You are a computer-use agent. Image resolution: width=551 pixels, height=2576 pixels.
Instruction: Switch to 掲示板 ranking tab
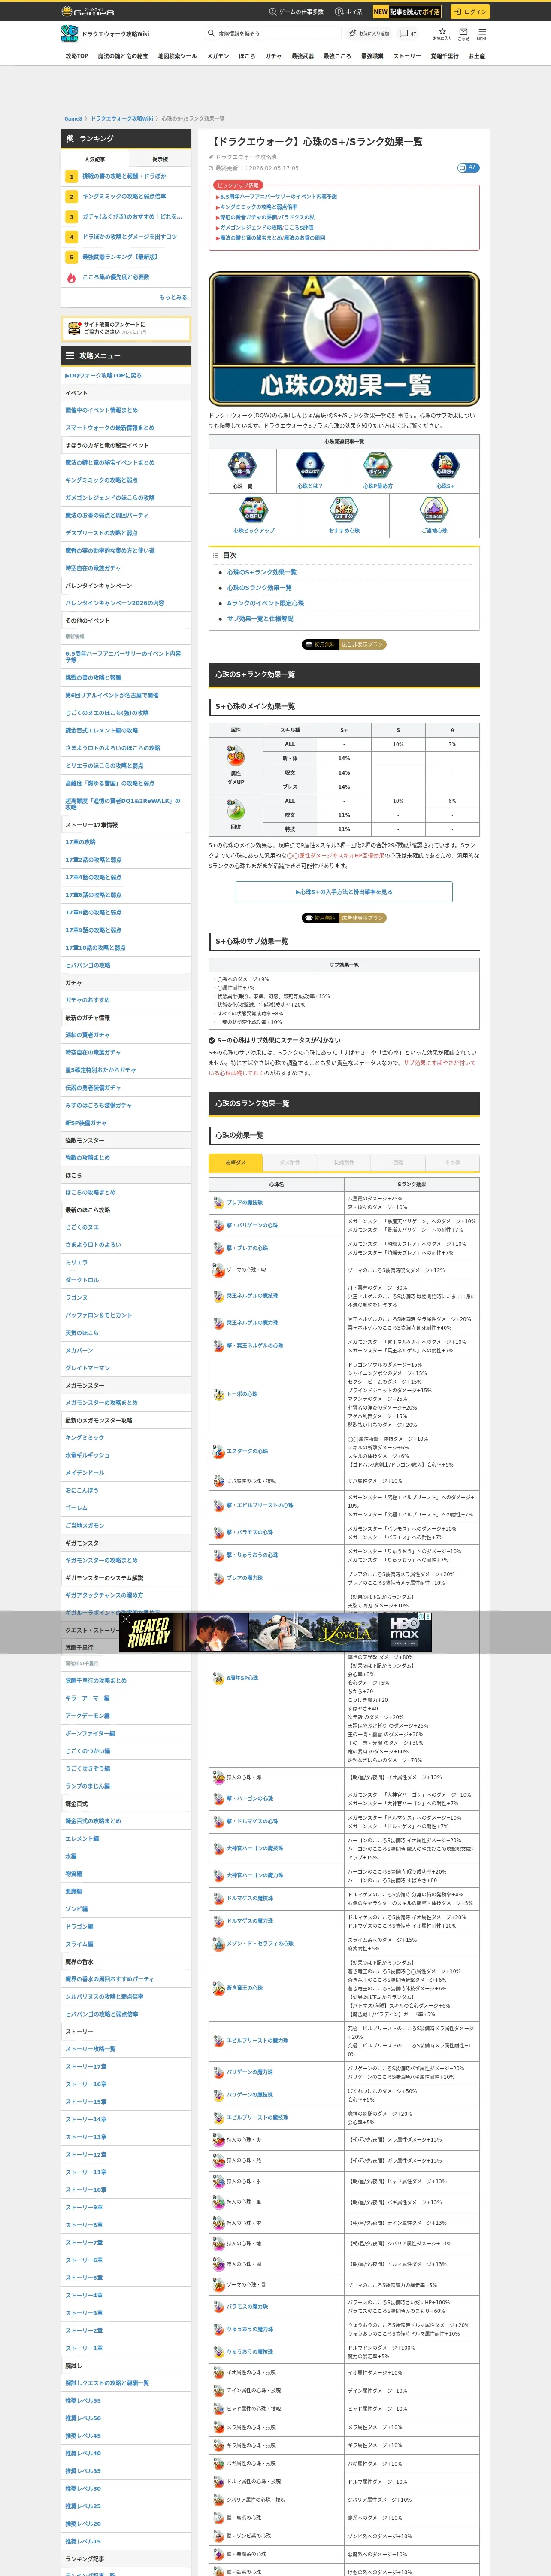pyautogui.click(x=160, y=159)
